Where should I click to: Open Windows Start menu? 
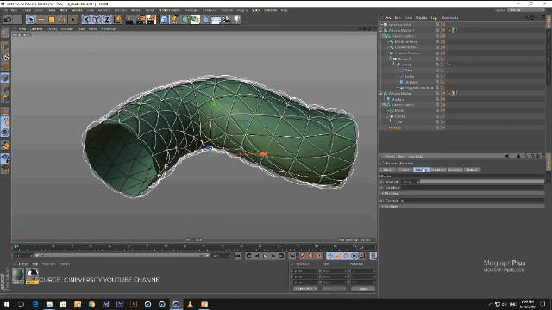tap(7, 304)
